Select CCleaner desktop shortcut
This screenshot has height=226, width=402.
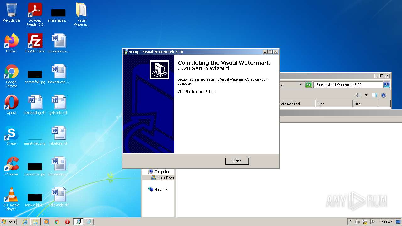click(11, 166)
